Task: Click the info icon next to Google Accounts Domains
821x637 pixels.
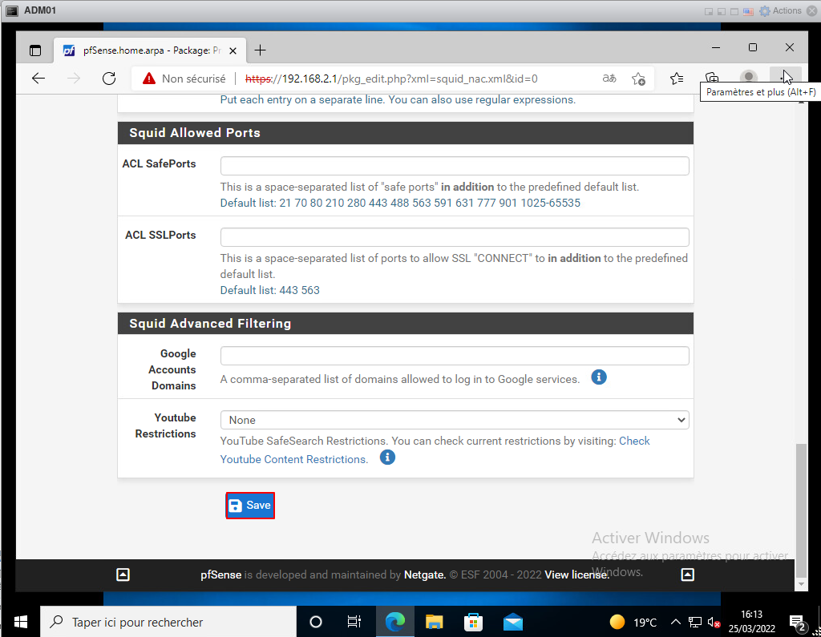Action: click(x=598, y=377)
